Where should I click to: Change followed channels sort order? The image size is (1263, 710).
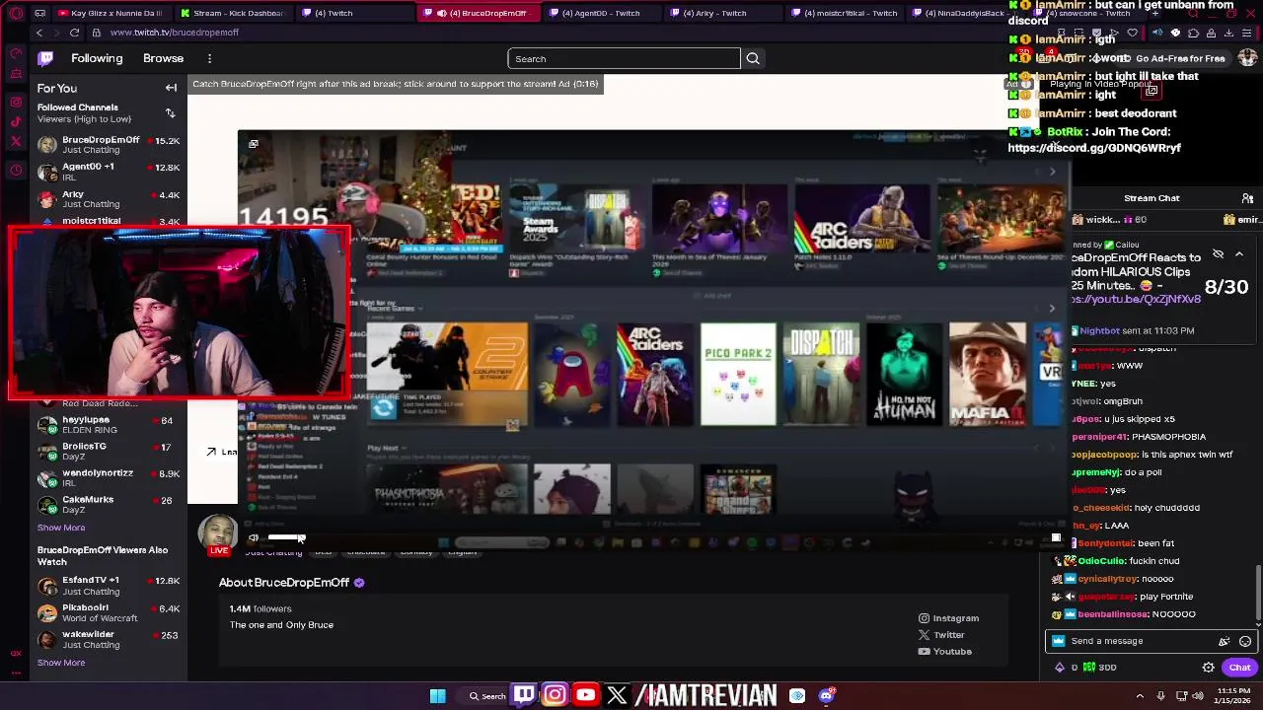pos(170,113)
